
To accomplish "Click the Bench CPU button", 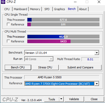I will tap(18, 67).
